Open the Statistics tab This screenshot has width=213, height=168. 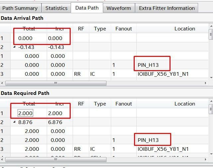point(56,8)
